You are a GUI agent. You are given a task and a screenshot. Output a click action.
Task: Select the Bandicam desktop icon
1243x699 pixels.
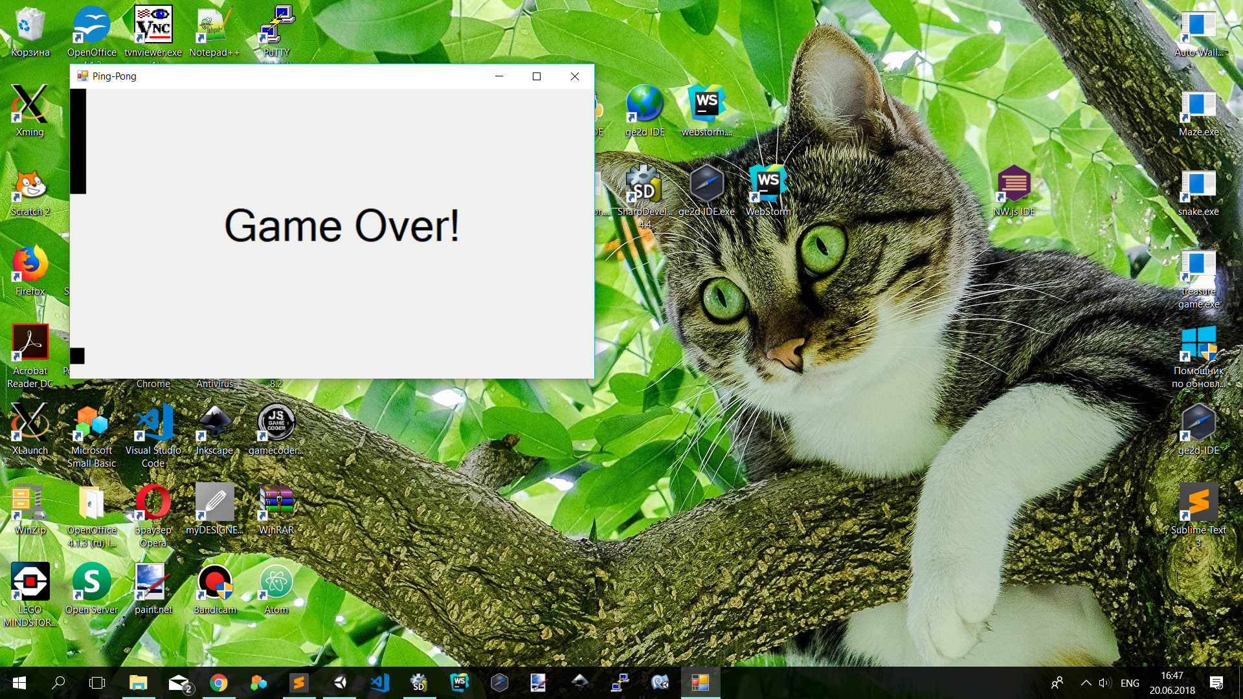coord(214,582)
